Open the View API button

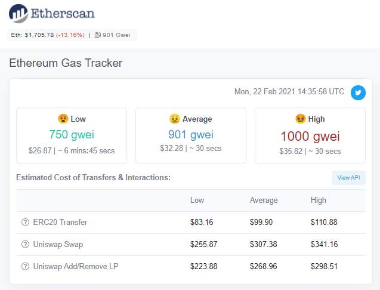(x=348, y=178)
